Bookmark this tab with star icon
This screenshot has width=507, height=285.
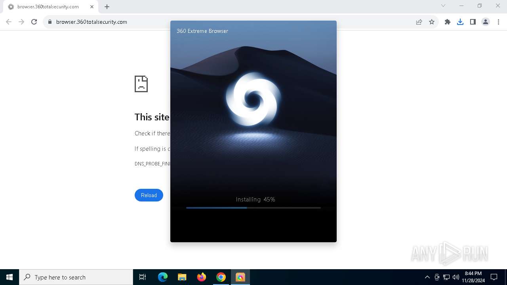click(432, 22)
